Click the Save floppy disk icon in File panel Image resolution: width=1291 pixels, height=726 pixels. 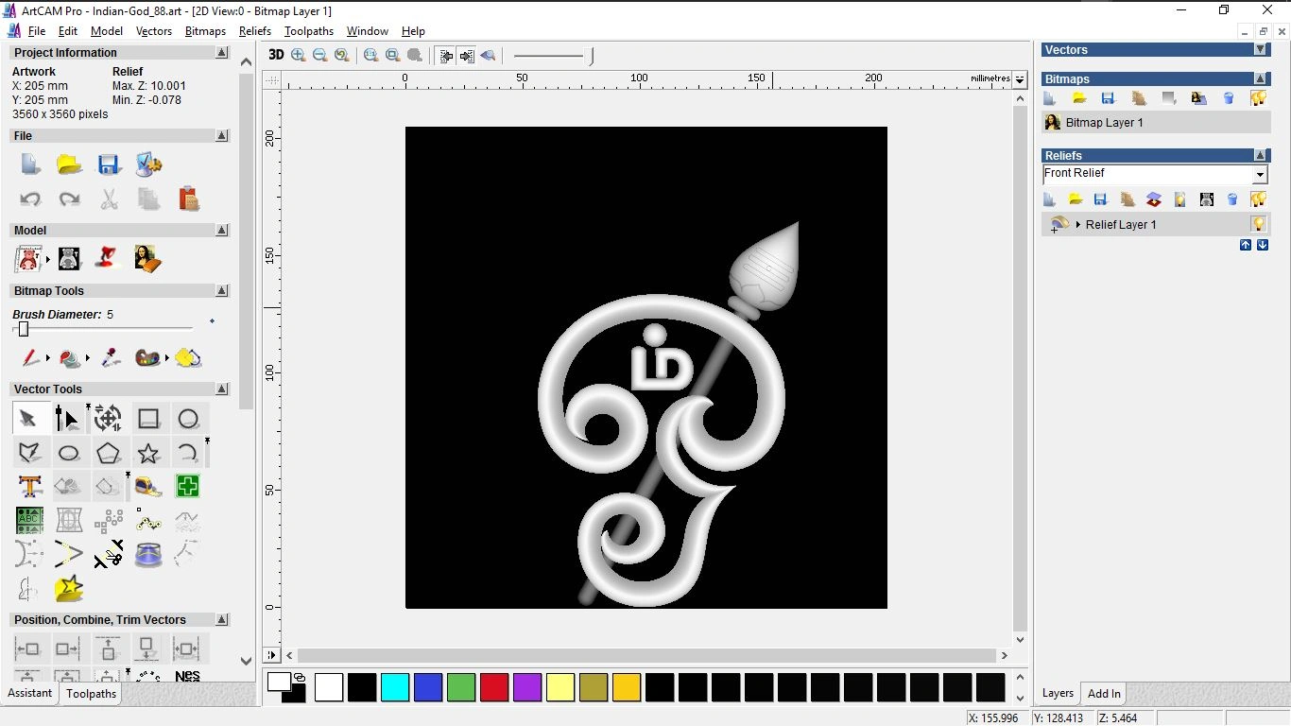[x=109, y=164]
